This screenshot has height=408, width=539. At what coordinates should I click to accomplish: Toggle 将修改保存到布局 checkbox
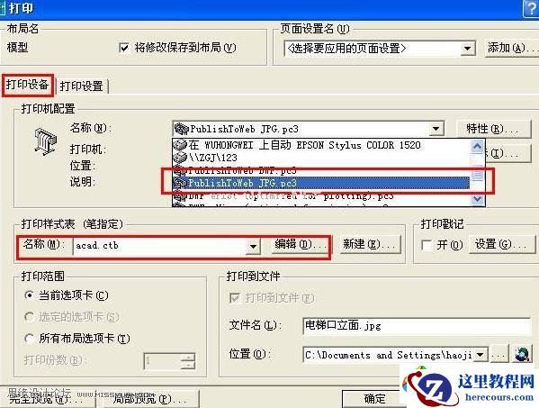point(124,47)
